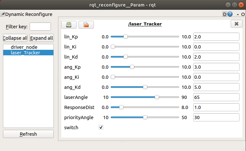Minimize the rqt window
The height and width of the screenshot is (151, 246).
coord(228,5)
